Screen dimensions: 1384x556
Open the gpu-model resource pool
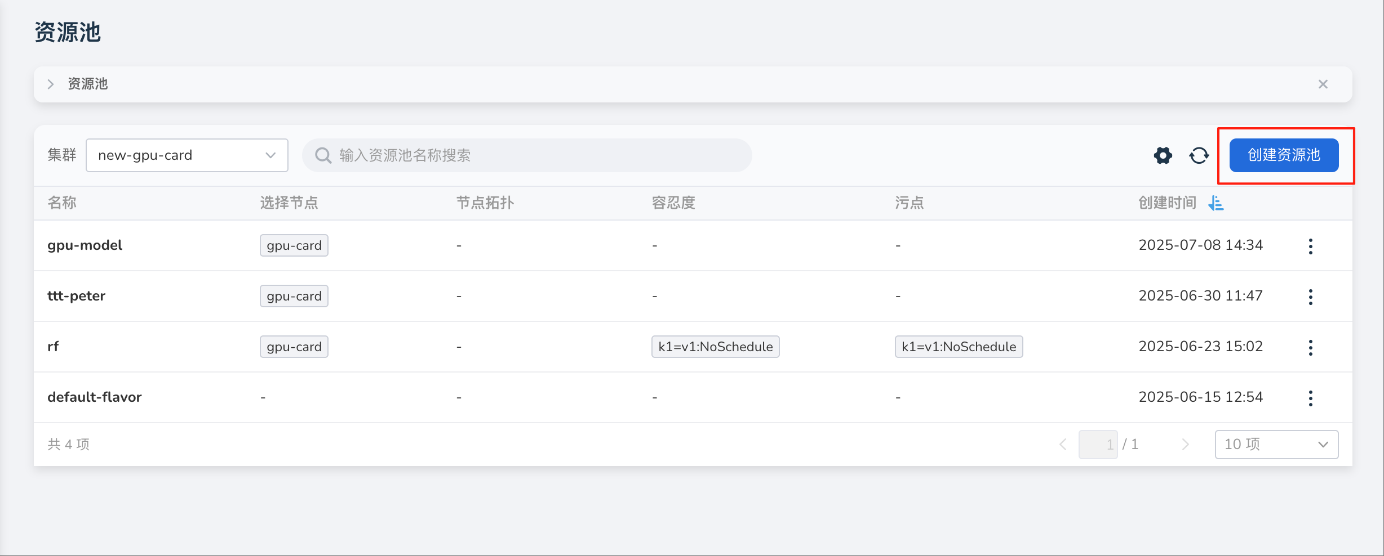pos(85,245)
